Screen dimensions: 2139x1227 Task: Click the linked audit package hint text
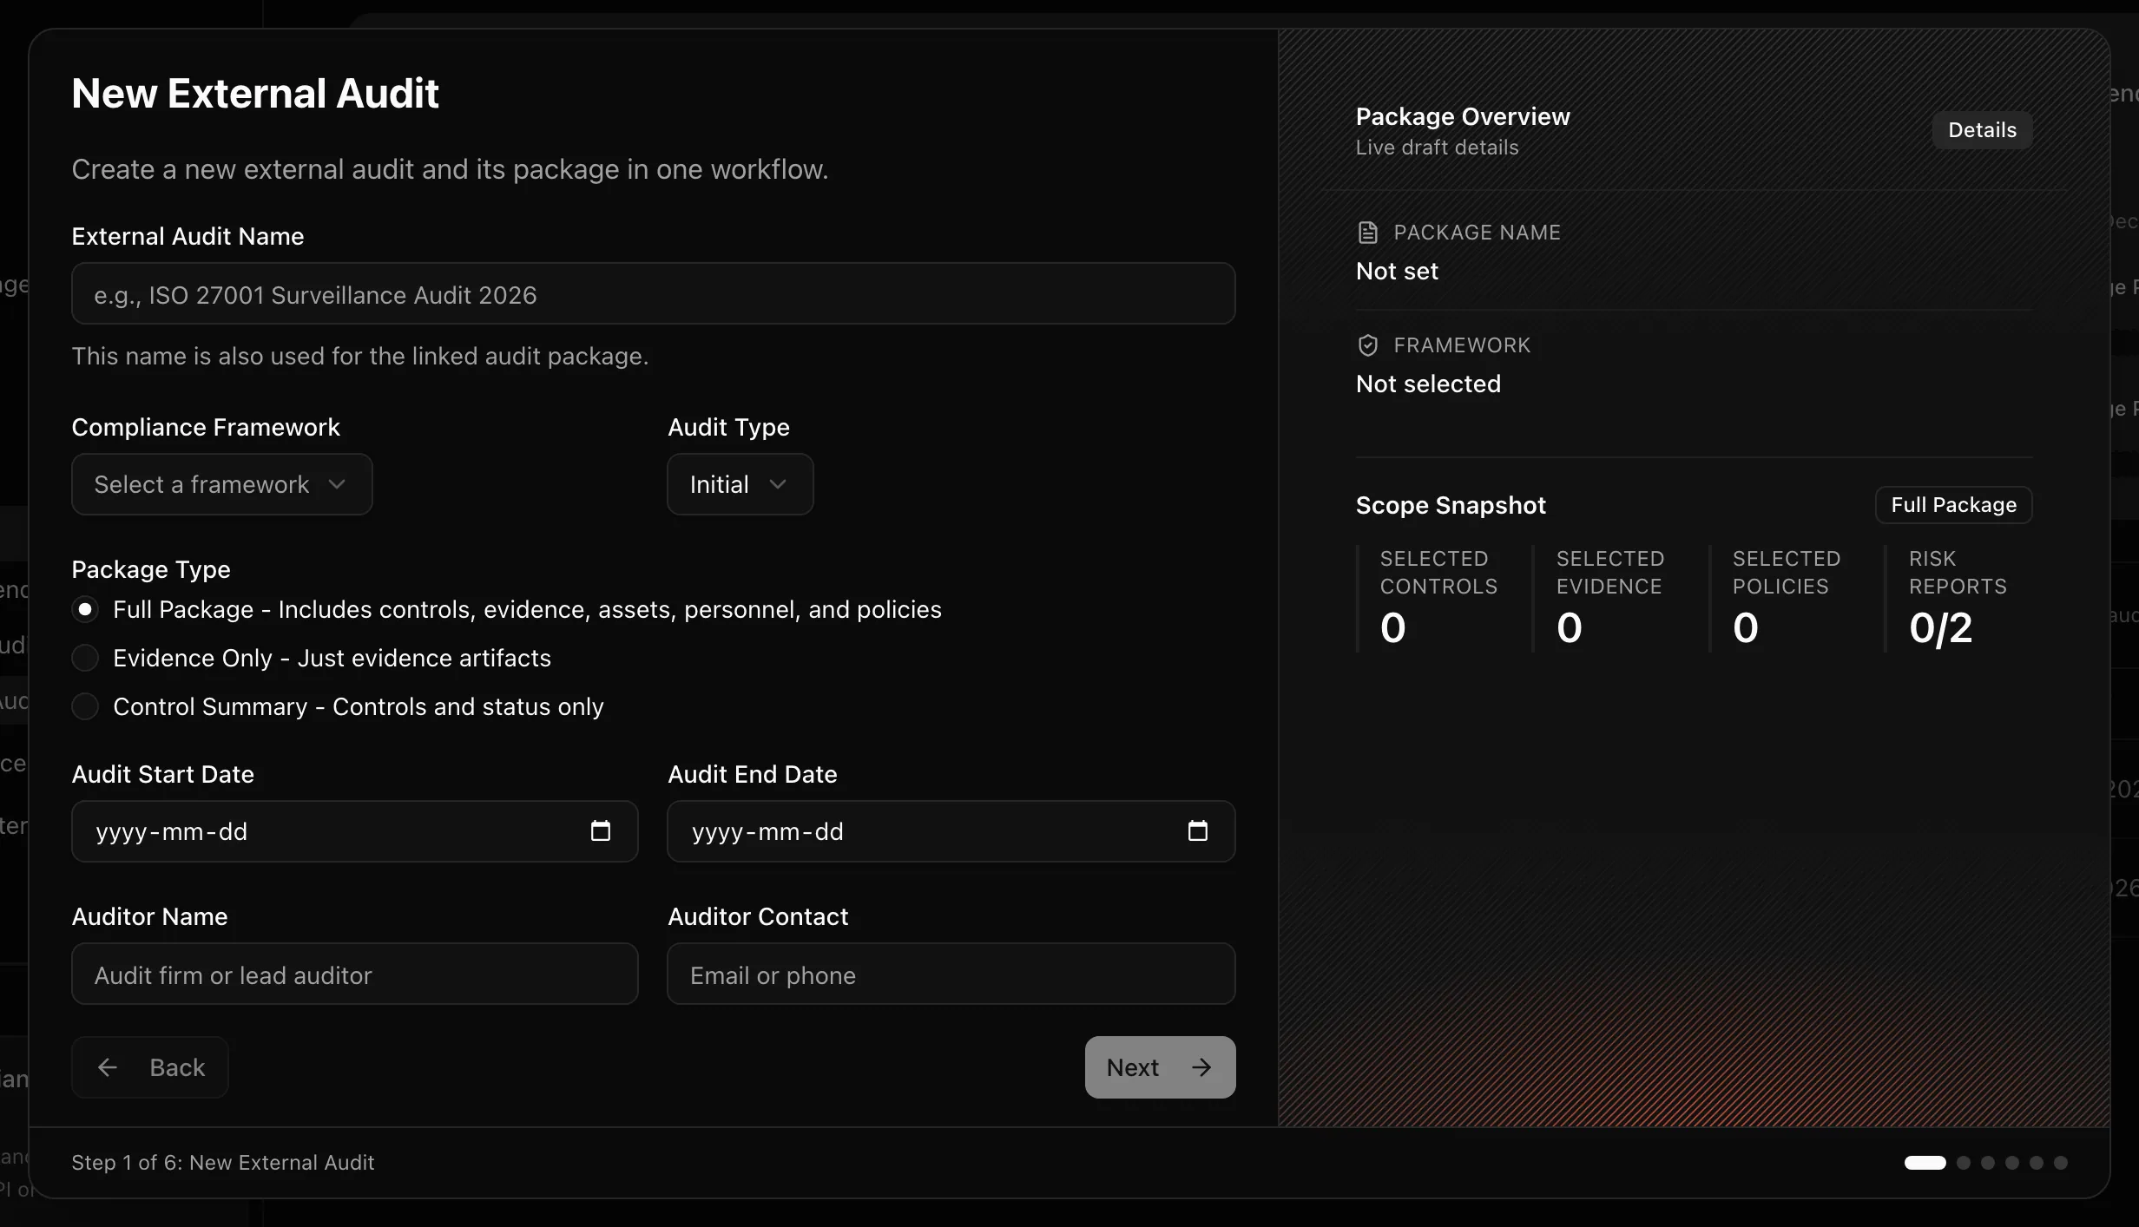(360, 356)
